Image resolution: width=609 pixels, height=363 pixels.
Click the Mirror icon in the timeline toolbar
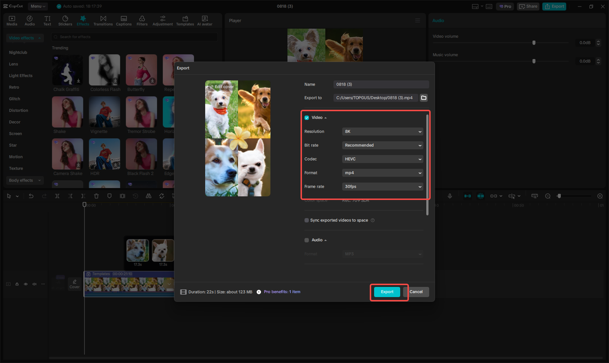148,196
